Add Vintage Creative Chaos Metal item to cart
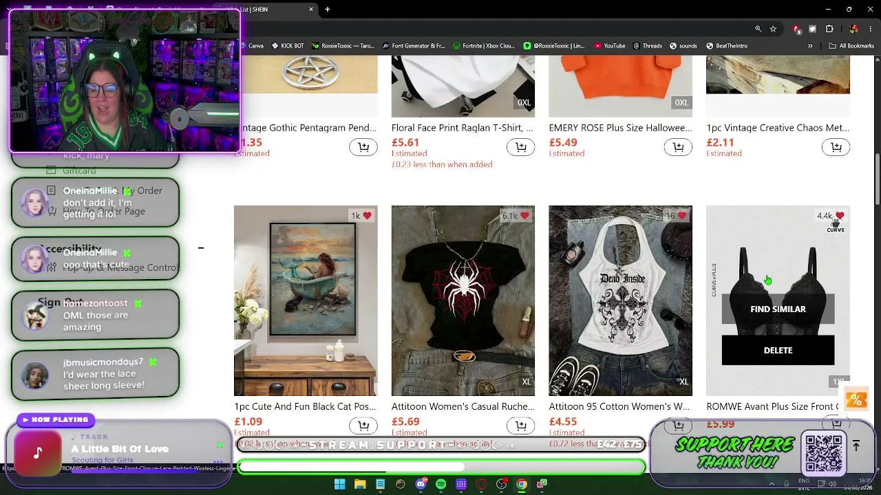881x495 pixels. click(836, 147)
